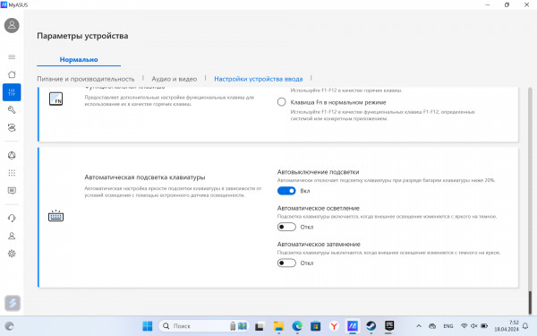Open the user profile sidebar icon
The image size is (537, 336).
[12, 236]
